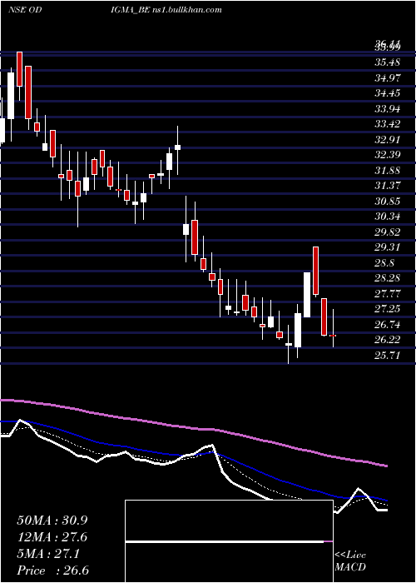Click the ns1.bullkhan.com watermark text

point(187,10)
